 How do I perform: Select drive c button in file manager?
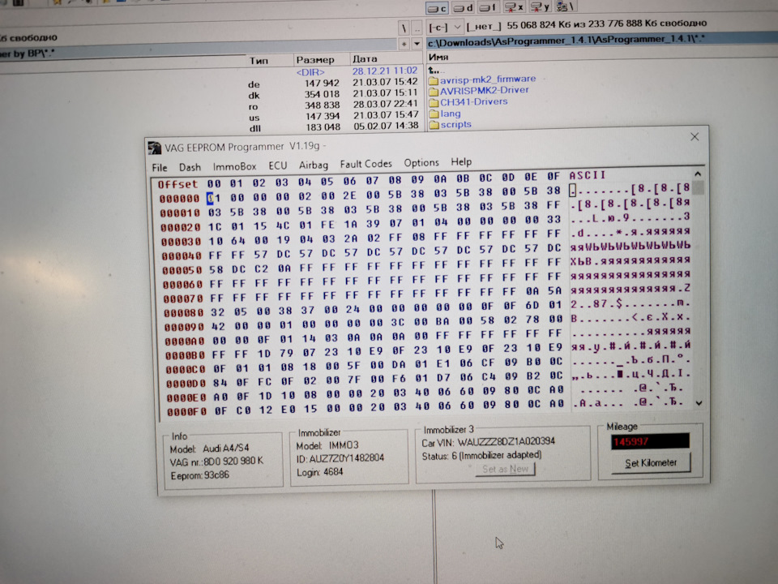point(437,8)
